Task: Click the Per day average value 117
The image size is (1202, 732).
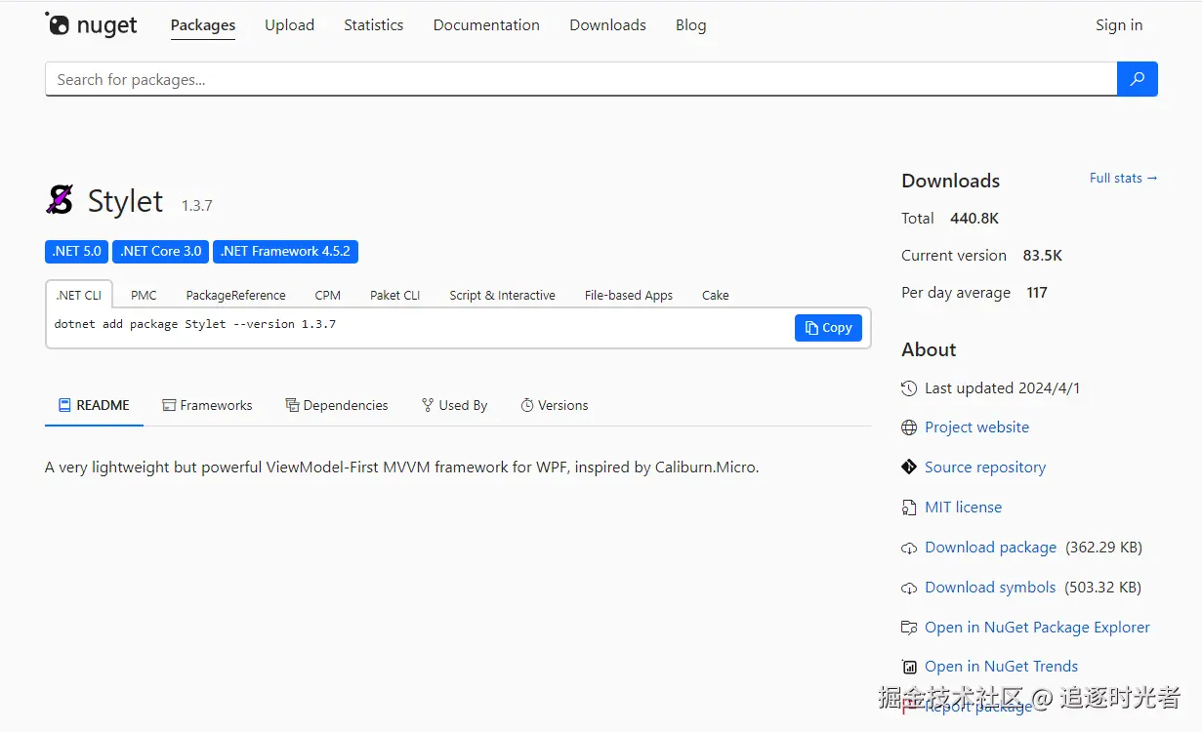Action: tap(1037, 293)
